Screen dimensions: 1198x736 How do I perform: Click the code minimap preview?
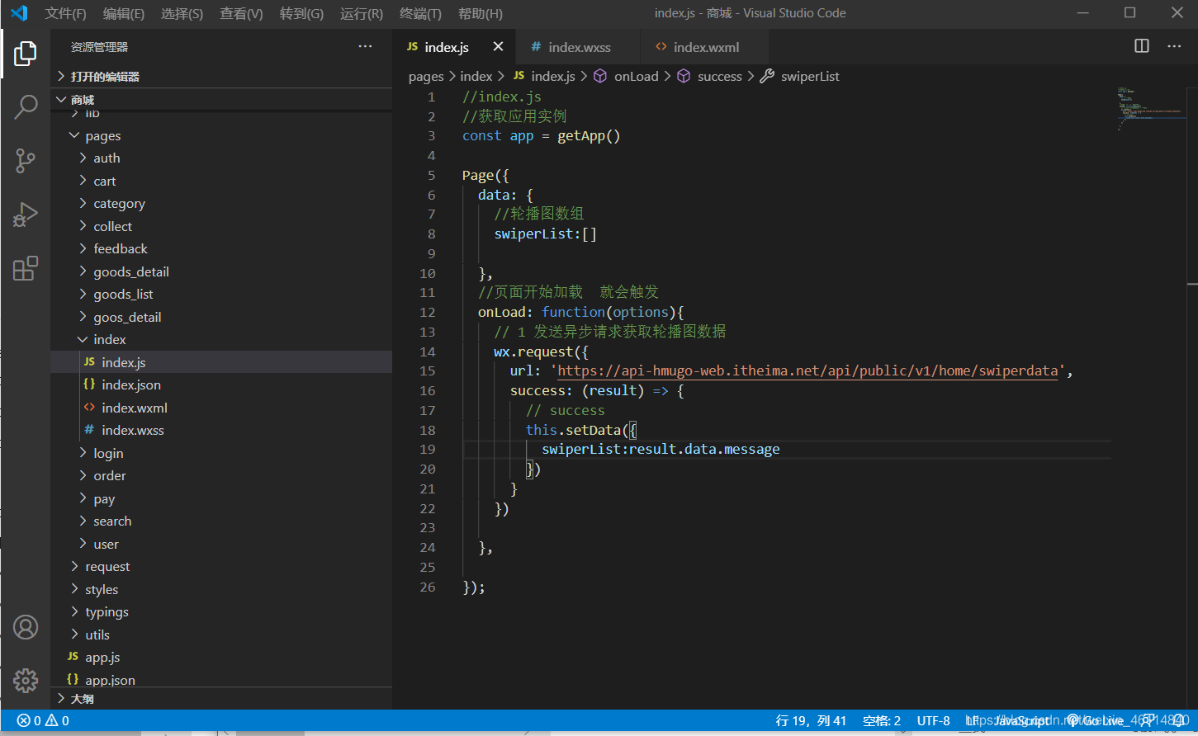(1150, 107)
